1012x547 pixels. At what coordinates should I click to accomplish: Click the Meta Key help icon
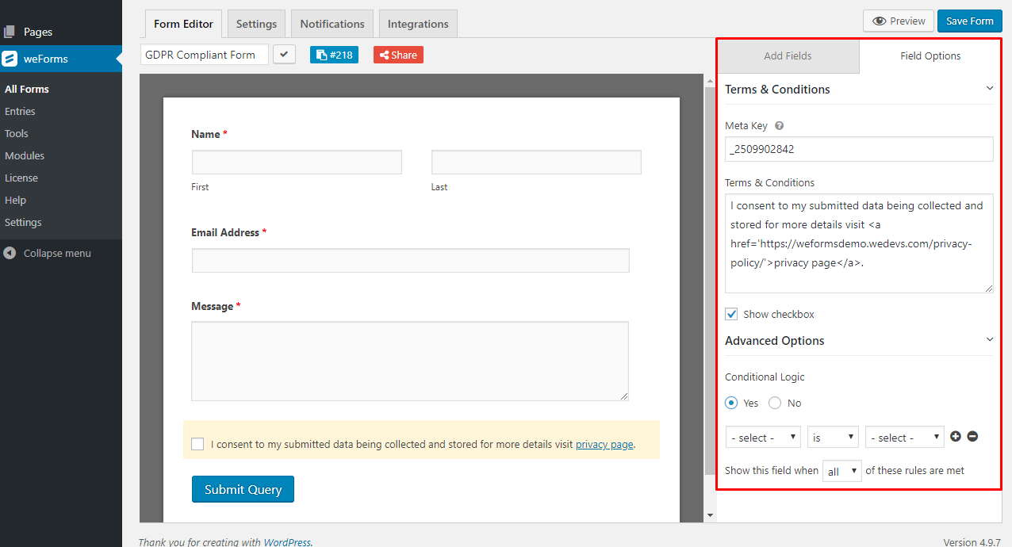pos(779,125)
